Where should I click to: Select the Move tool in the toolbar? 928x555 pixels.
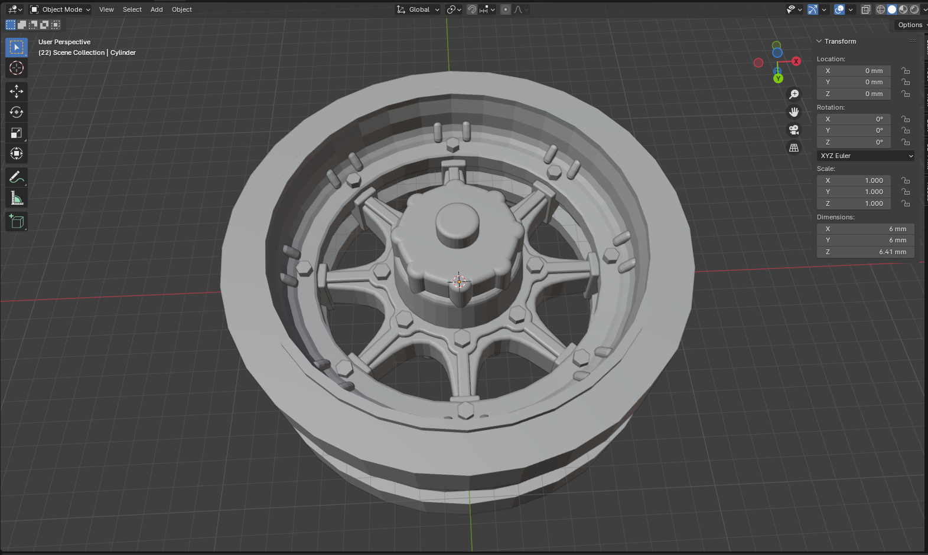pos(17,91)
